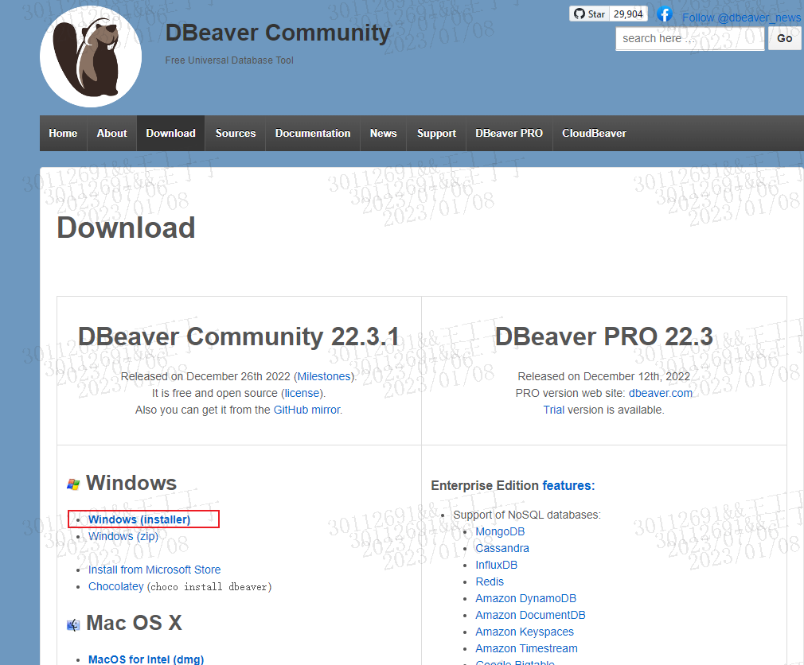The width and height of the screenshot is (804, 665).
Task: Open the MongoDB link
Action: (x=500, y=532)
